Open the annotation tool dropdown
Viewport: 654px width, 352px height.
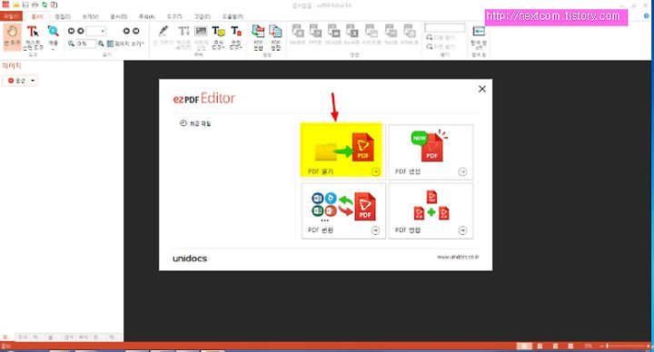(218, 37)
